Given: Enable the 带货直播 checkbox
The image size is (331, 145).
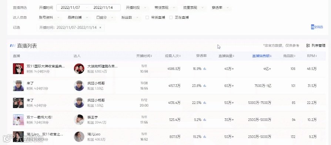Looking at the screenshot, I should [147, 17].
